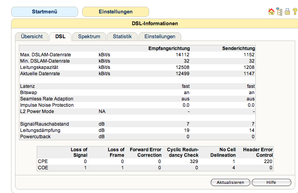Click the Header Error Control column header
This screenshot has width=298, height=193.
pyautogui.click(x=258, y=152)
